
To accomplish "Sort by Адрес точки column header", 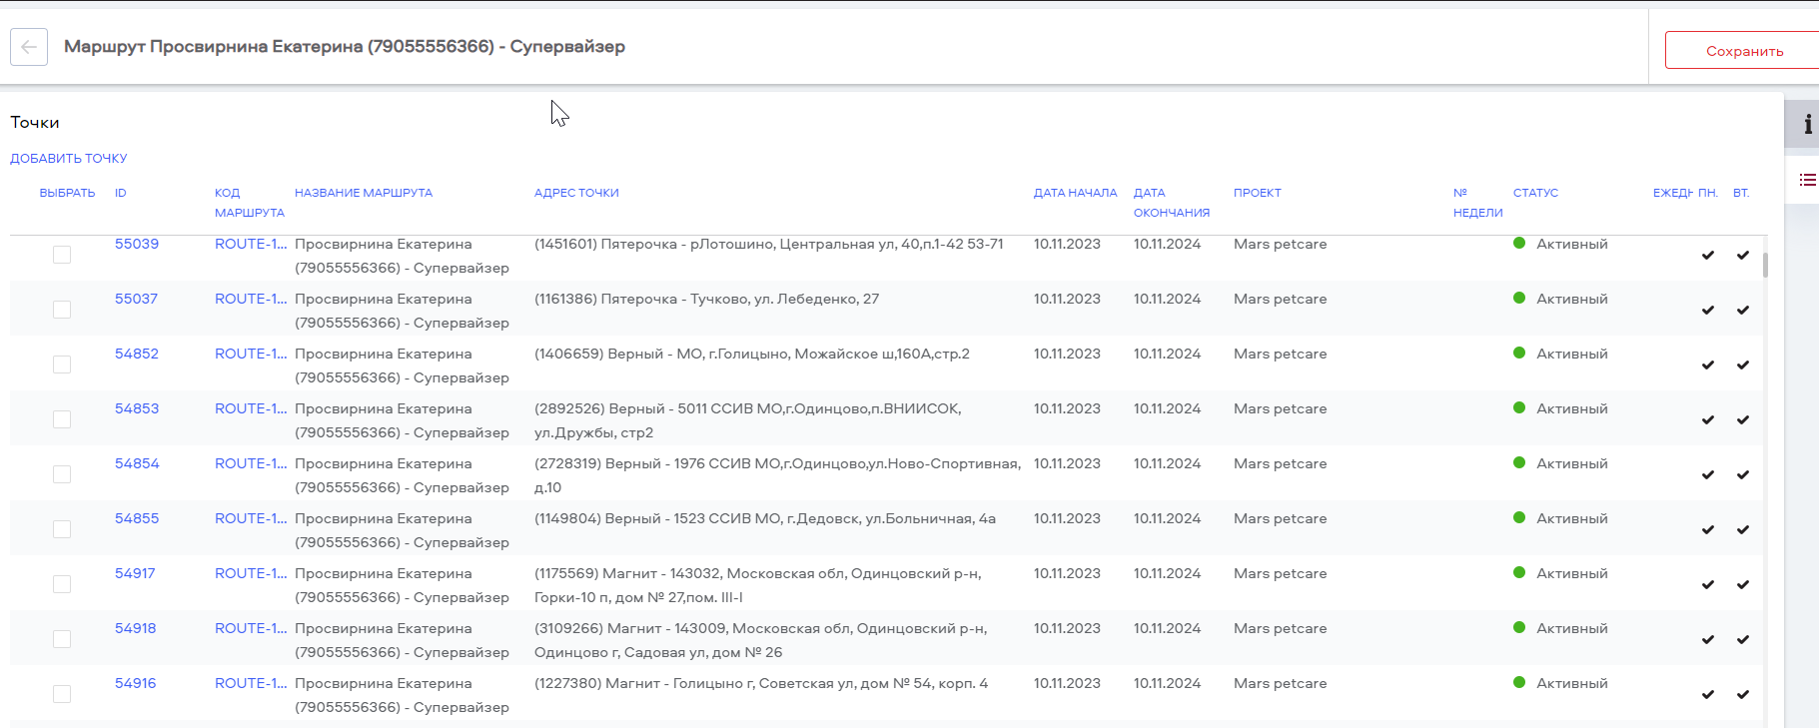I will coord(576,193).
